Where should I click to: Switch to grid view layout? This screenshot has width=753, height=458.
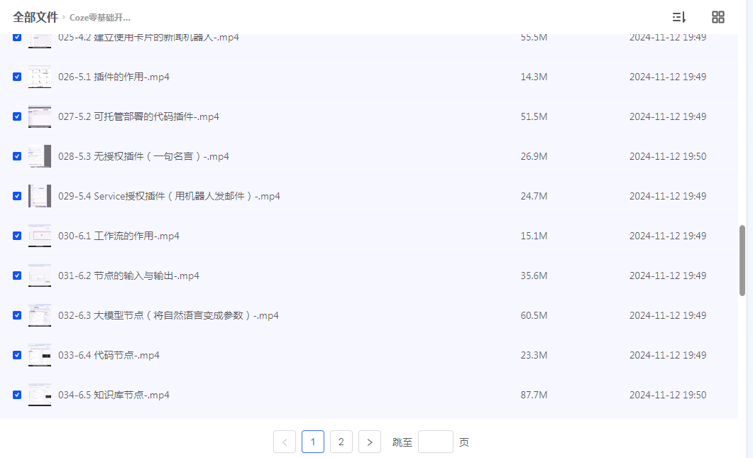pyautogui.click(x=718, y=17)
